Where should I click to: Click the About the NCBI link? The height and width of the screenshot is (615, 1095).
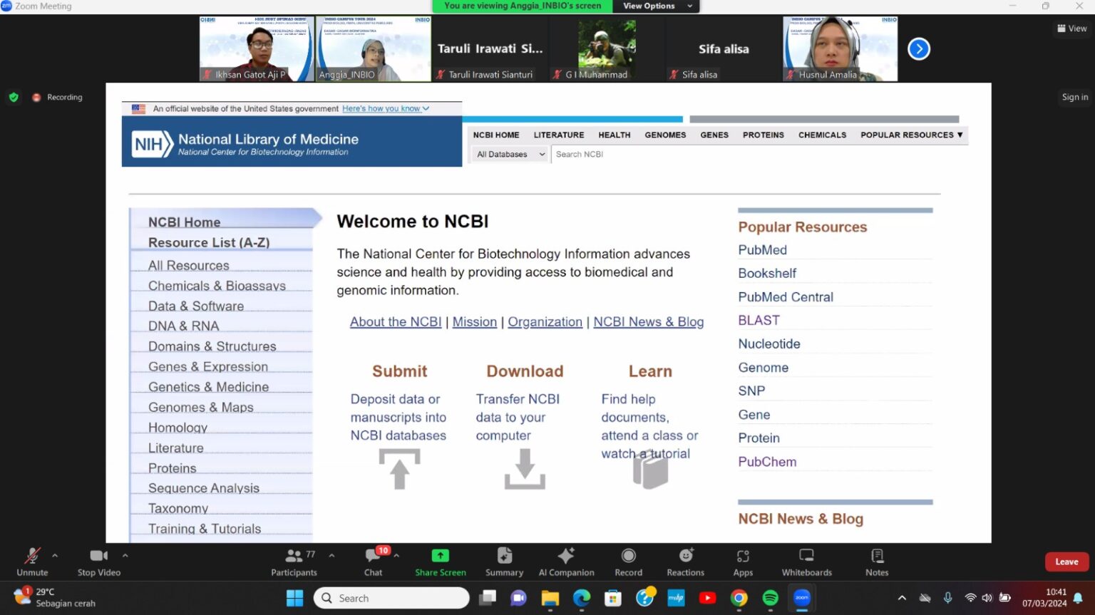coord(396,322)
